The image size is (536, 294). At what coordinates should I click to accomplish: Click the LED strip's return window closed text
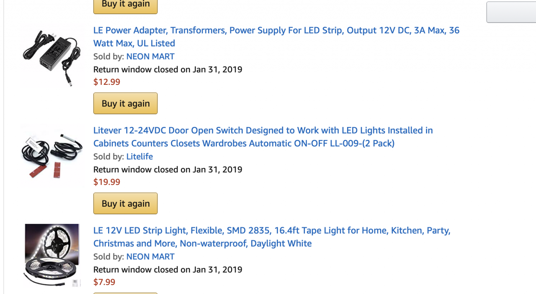tap(167, 269)
